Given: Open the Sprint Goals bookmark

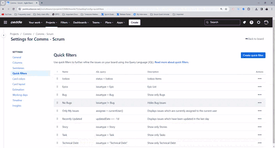Looking at the screenshot, I should click(x=108, y=14).
